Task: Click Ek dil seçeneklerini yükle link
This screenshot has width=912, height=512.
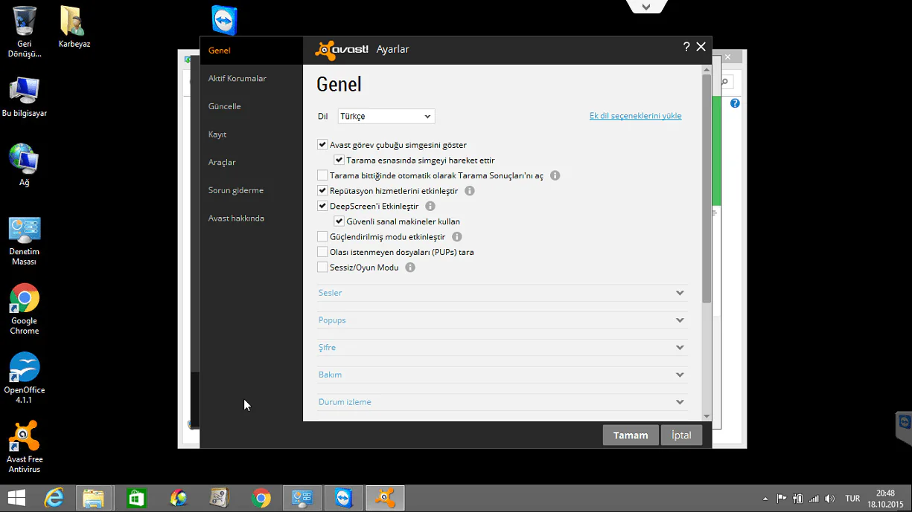Action: pos(635,116)
